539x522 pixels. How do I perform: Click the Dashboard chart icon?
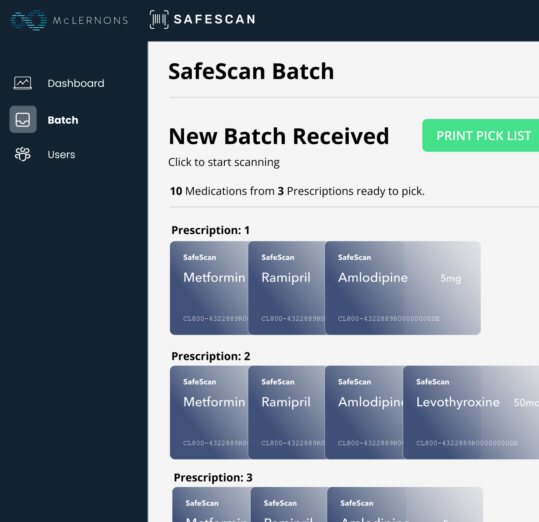click(23, 83)
